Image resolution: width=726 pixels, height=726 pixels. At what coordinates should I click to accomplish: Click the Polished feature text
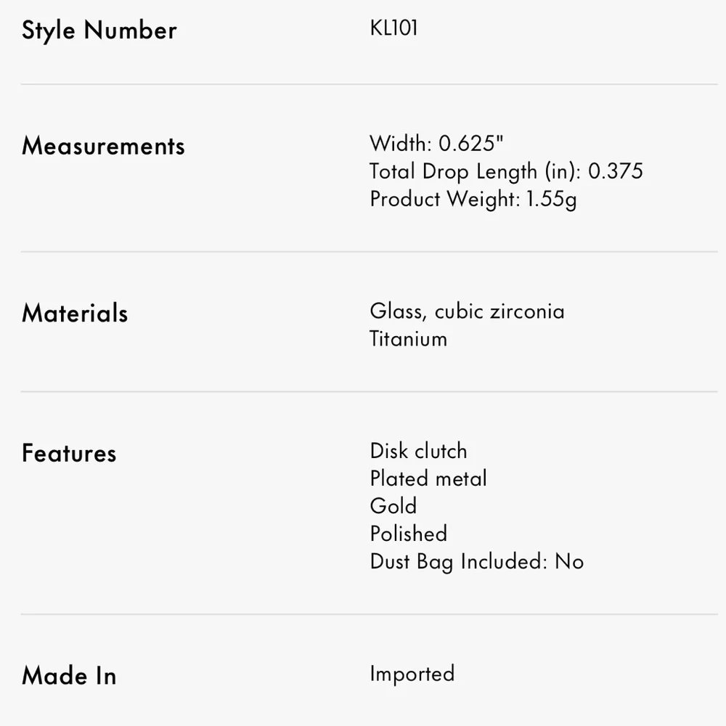pyautogui.click(x=408, y=534)
